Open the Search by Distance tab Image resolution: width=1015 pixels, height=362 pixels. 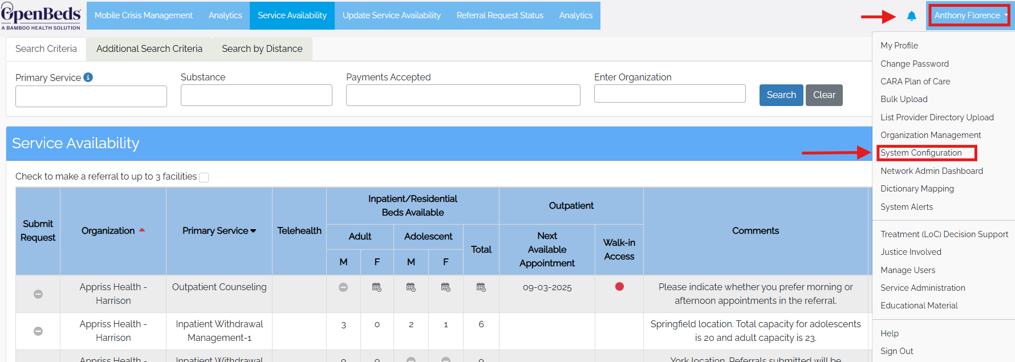click(262, 49)
